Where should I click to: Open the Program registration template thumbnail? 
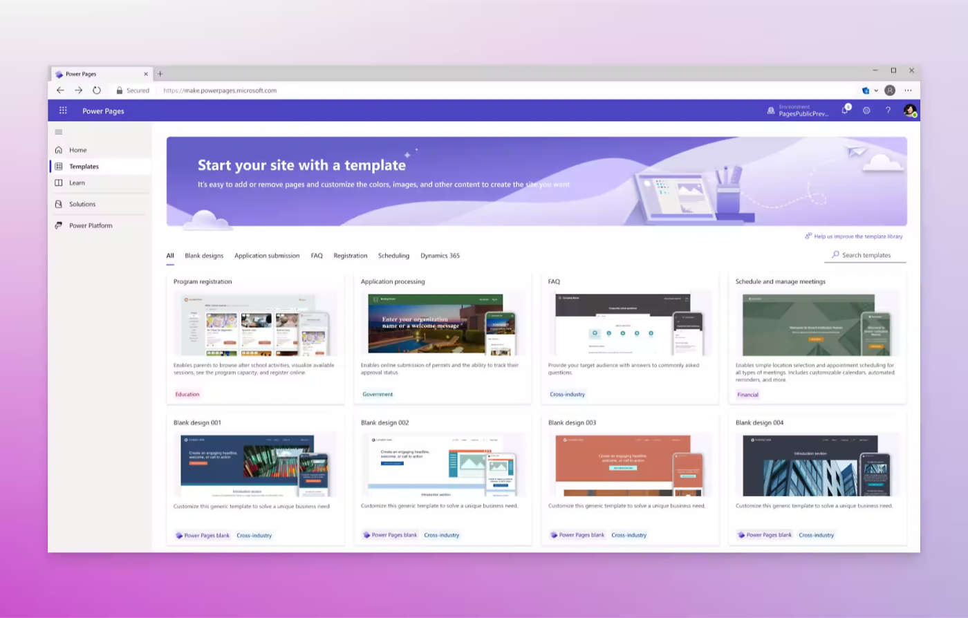coord(255,324)
